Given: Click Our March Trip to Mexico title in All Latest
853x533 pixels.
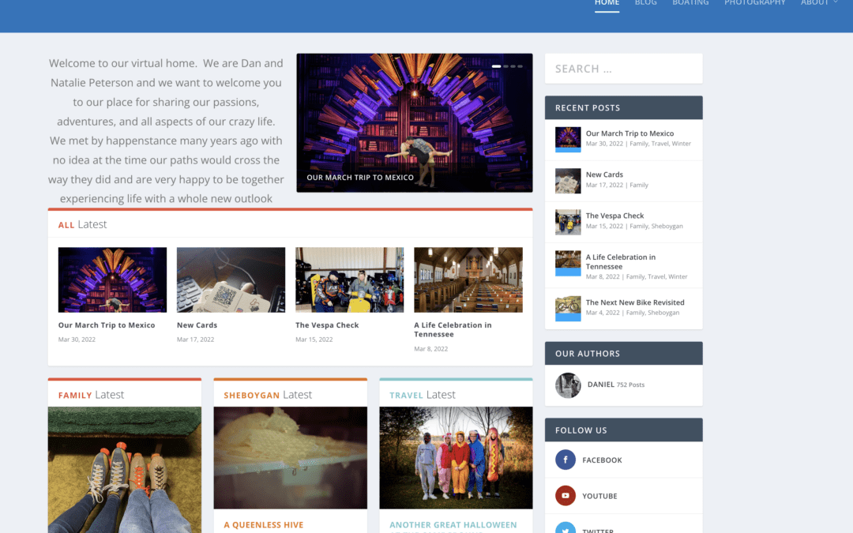Looking at the screenshot, I should (x=107, y=325).
